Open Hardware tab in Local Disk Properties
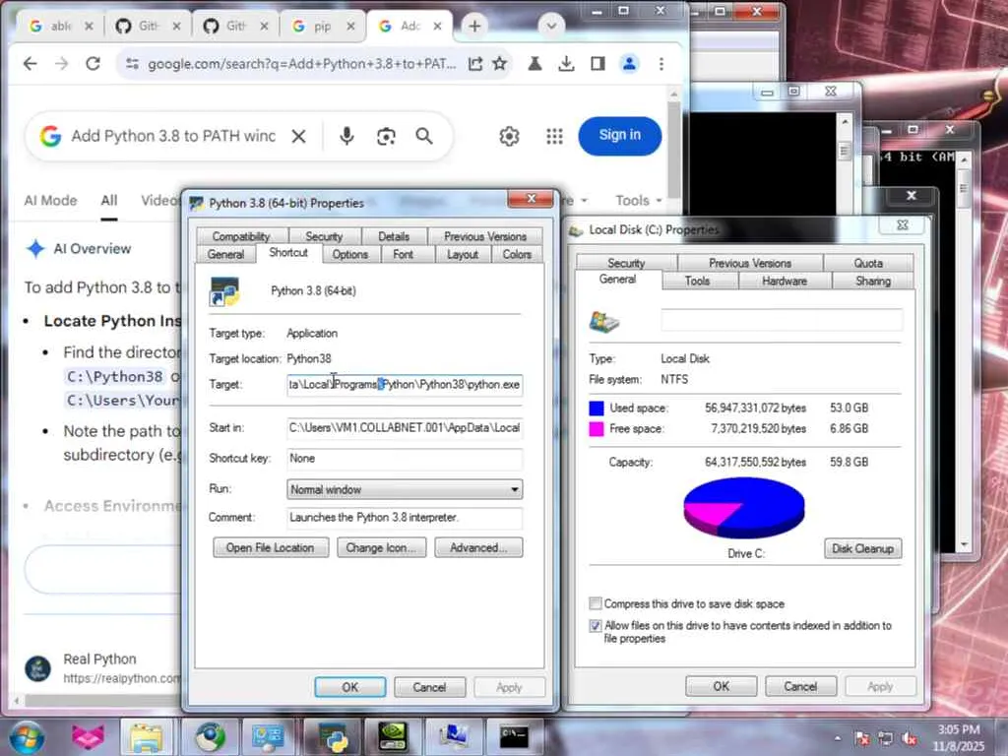Screen dimensions: 1008x756 (785, 281)
